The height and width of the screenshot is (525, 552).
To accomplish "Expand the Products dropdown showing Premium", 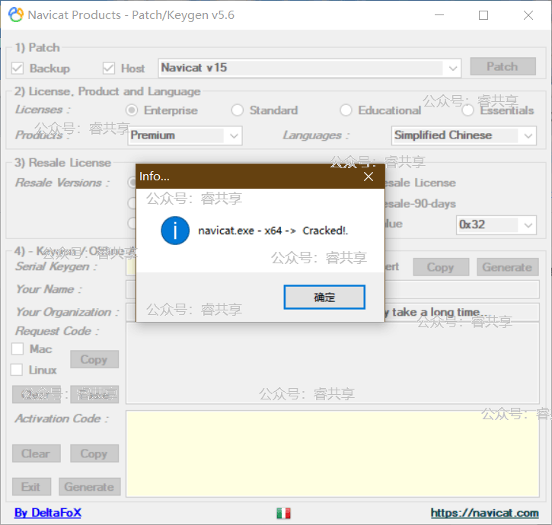I will click(x=234, y=136).
